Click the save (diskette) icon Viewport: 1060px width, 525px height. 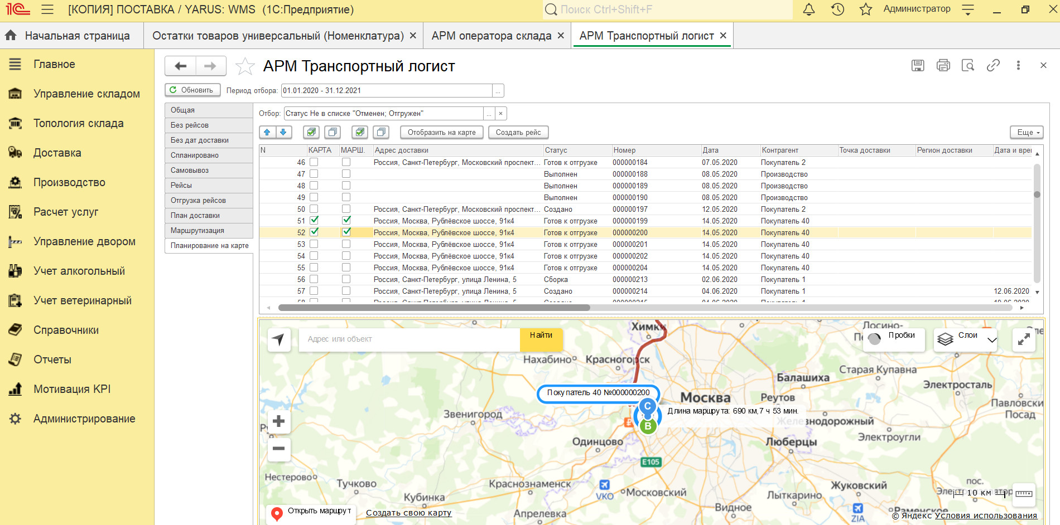pyautogui.click(x=918, y=65)
